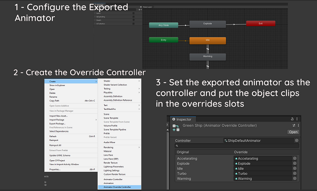The height and width of the screenshot is (191, 317).
Task: Switch to the Inspector tab
Action: pyautogui.click(x=183, y=119)
